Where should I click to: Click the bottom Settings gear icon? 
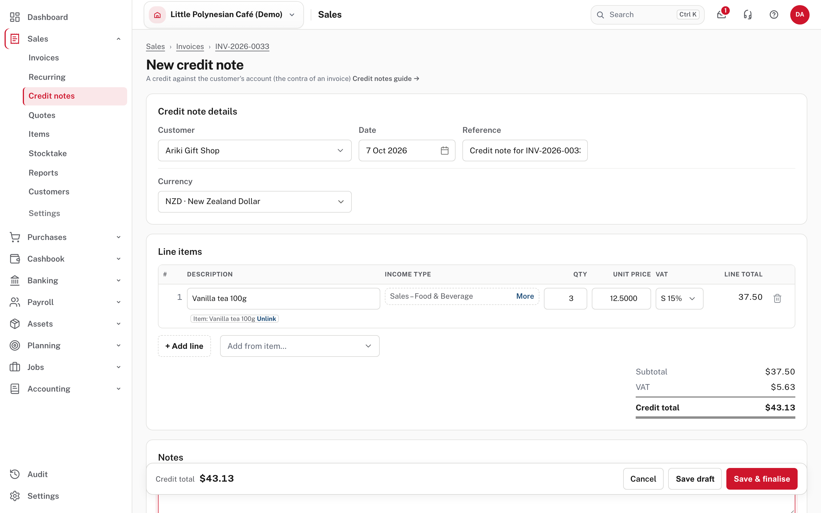click(15, 496)
